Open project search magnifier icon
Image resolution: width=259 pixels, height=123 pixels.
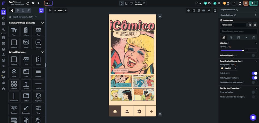39,3
